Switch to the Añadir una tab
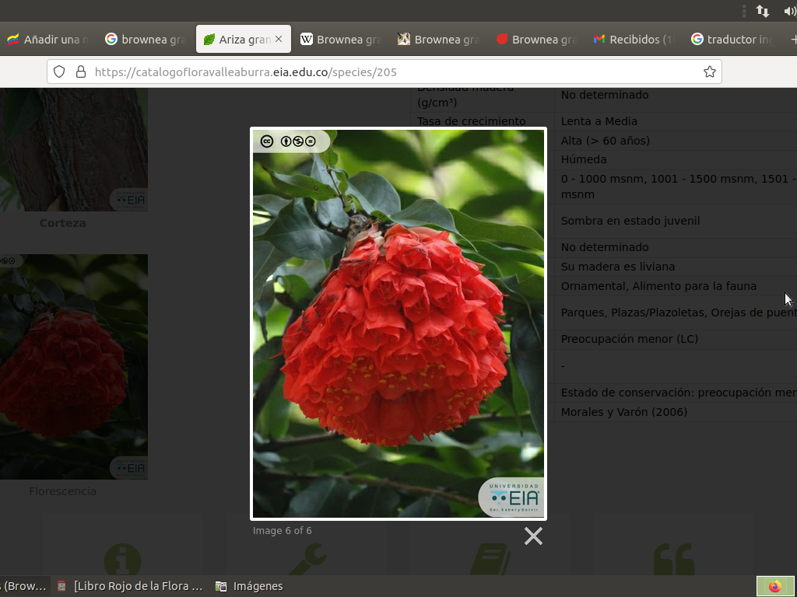This screenshot has width=797, height=597. (48, 39)
